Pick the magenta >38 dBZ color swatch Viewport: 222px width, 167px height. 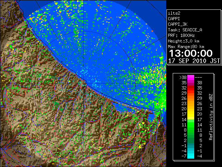pyautogui.click(x=191, y=77)
